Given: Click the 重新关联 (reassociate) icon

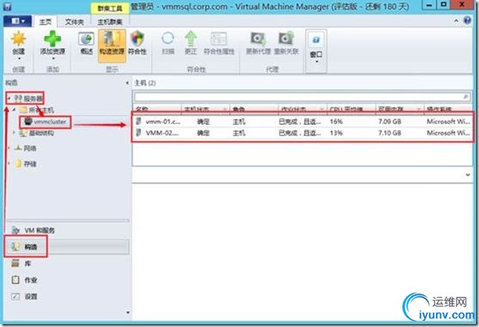Looking at the screenshot, I should pyautogui.click(x=286, y=44).
